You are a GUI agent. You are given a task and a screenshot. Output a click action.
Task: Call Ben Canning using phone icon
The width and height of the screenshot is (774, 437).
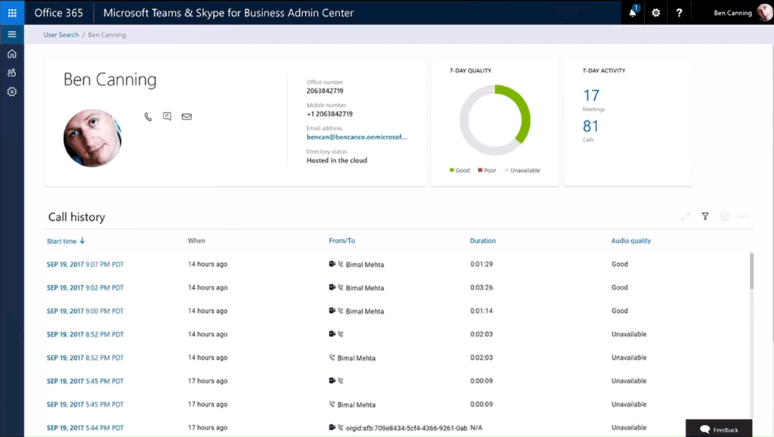tap(148, 116)
